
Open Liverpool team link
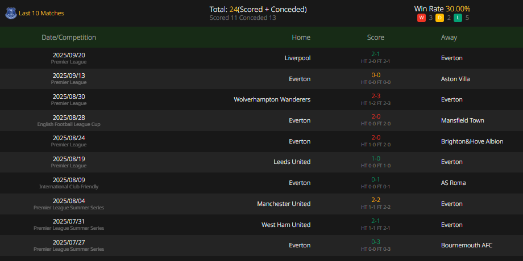click(297, 58)
